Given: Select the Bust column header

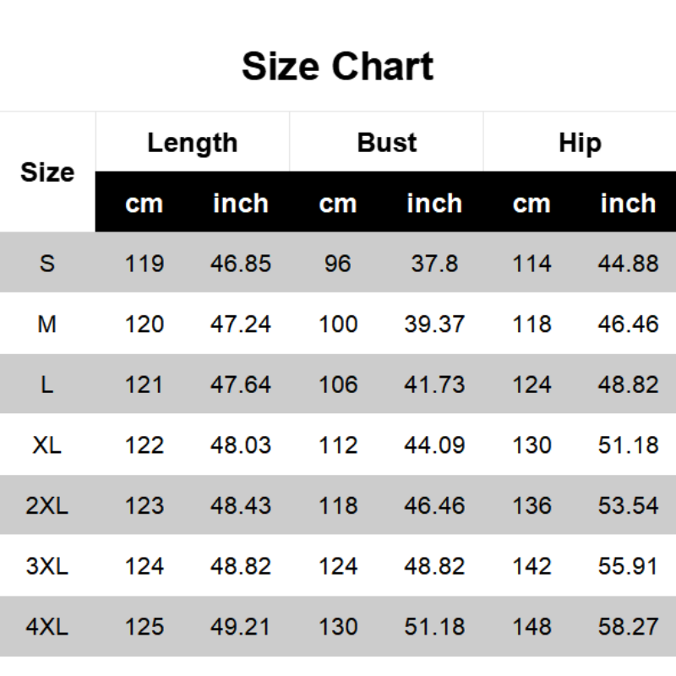Looking at the screenshot, I should coord(387,142).
